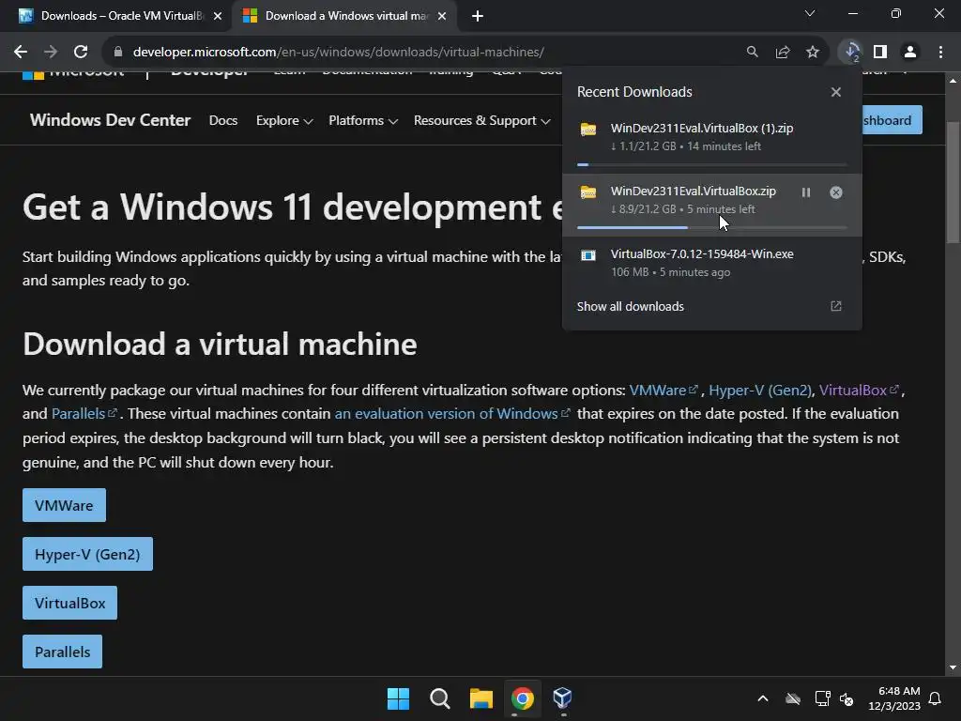961x721 pixels.
Task: Click the share page icon in the address bar
Action: [782, 53]
